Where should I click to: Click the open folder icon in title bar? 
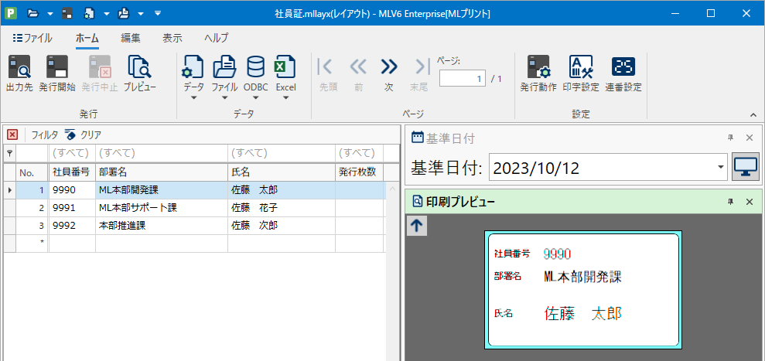point(33,13)
